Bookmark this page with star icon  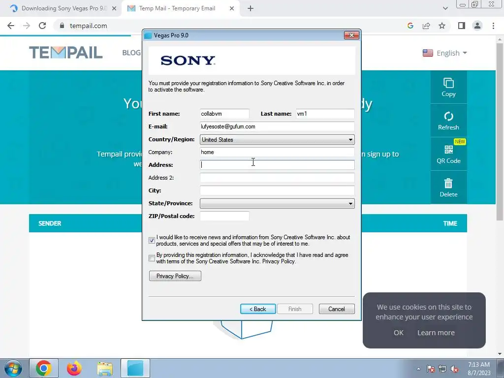point(442,26)
